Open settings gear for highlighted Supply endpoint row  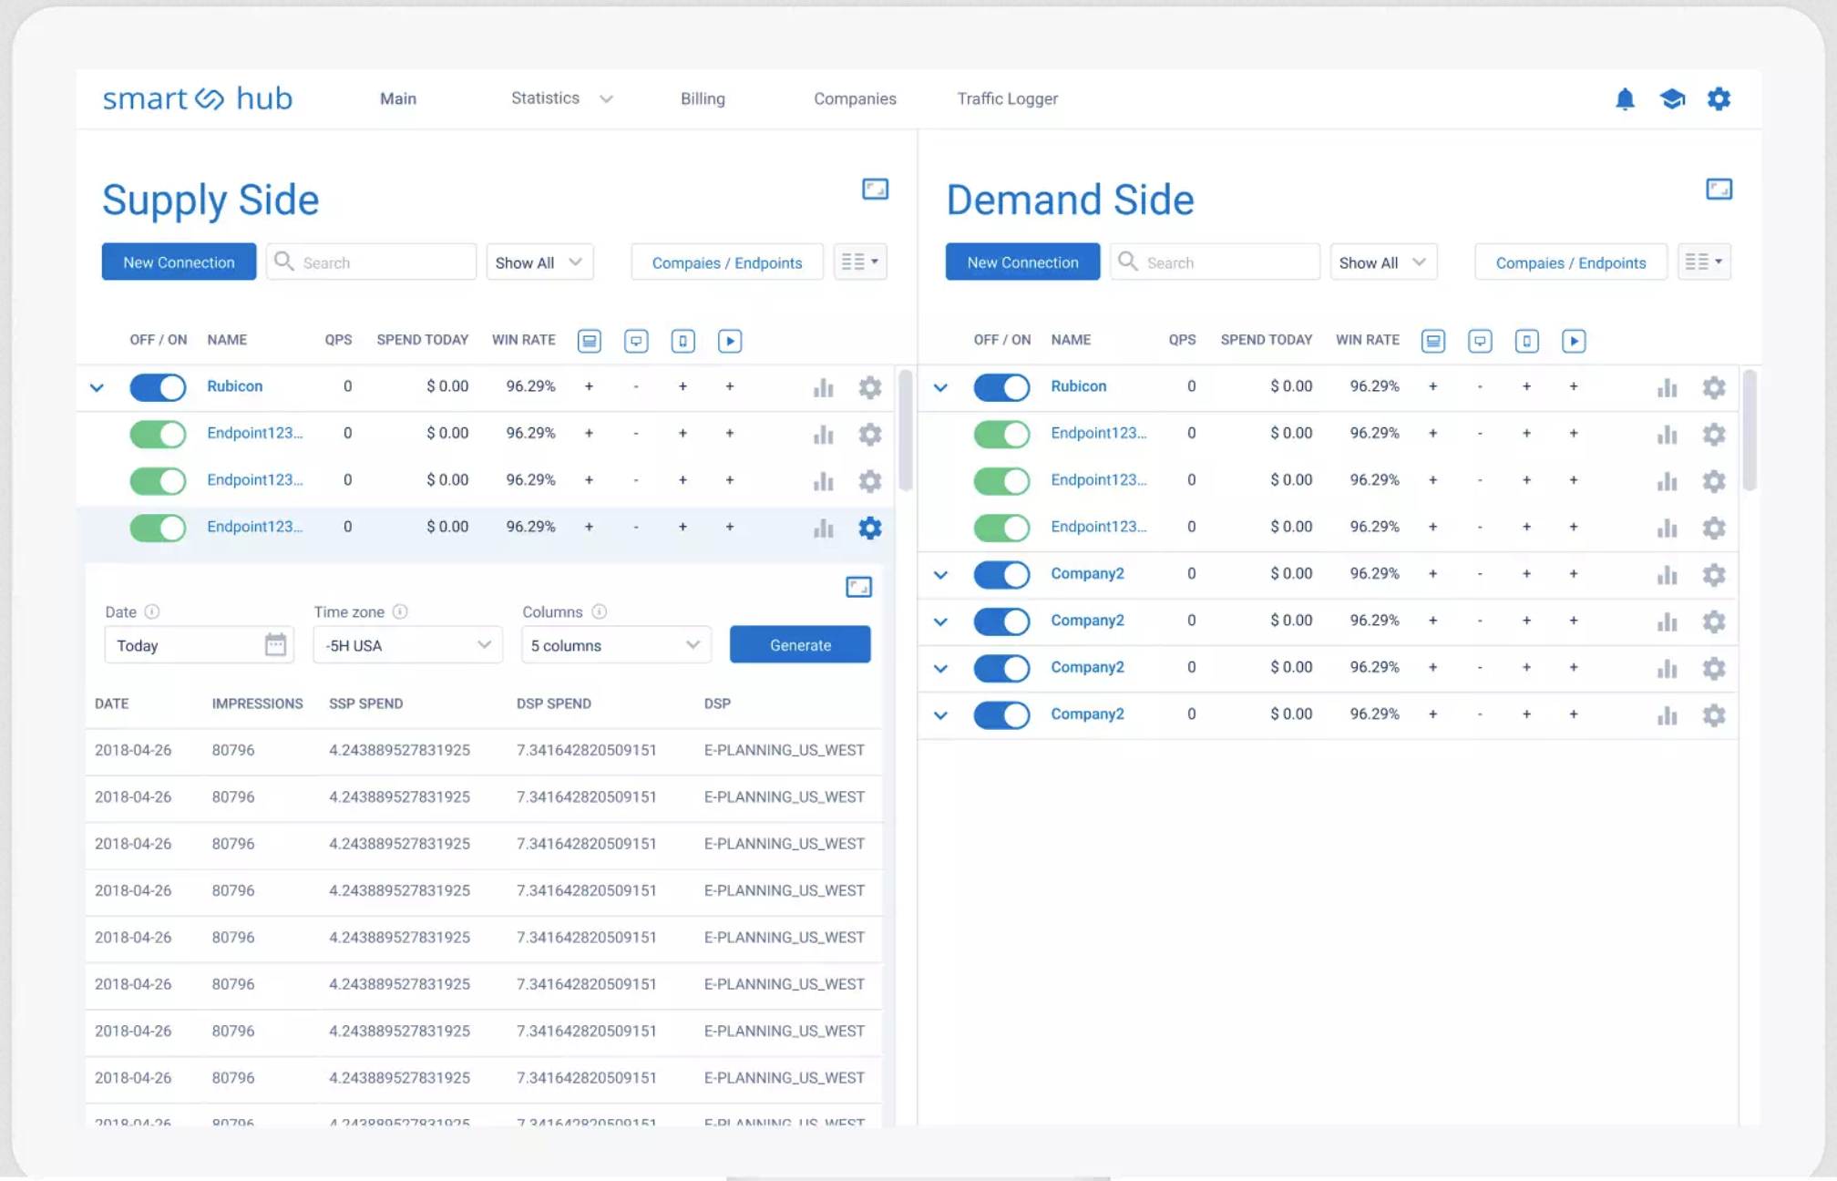[x=870, y=528]
